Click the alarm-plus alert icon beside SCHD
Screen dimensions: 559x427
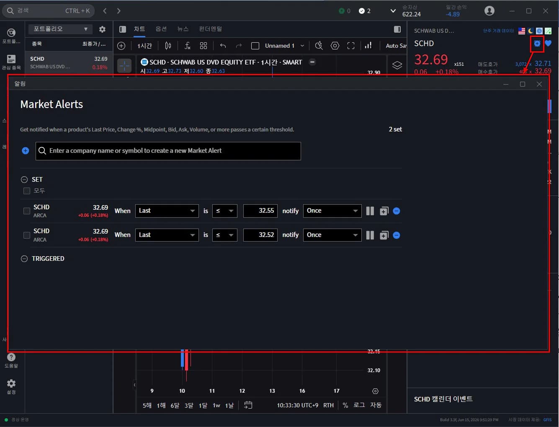(537, 43)
